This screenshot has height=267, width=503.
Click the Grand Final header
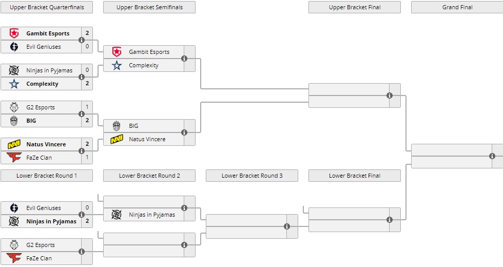457,7
